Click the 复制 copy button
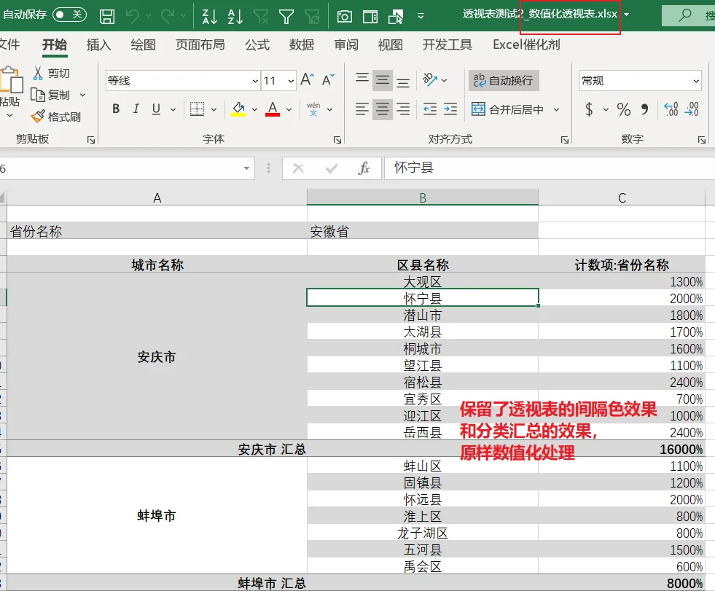 pyautogui.click(x=50, y=95)
